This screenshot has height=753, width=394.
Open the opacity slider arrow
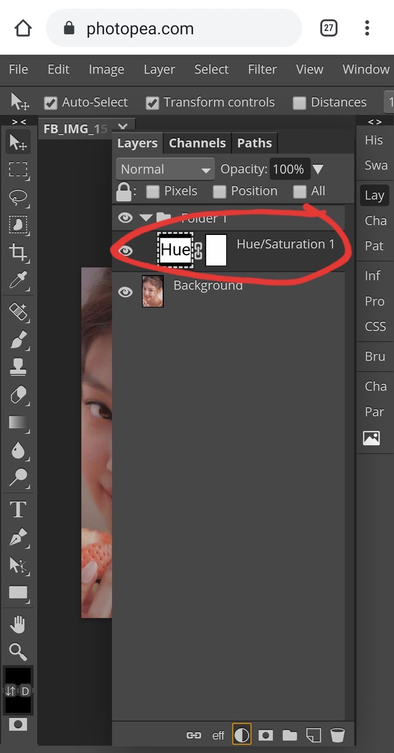[318, 169]
